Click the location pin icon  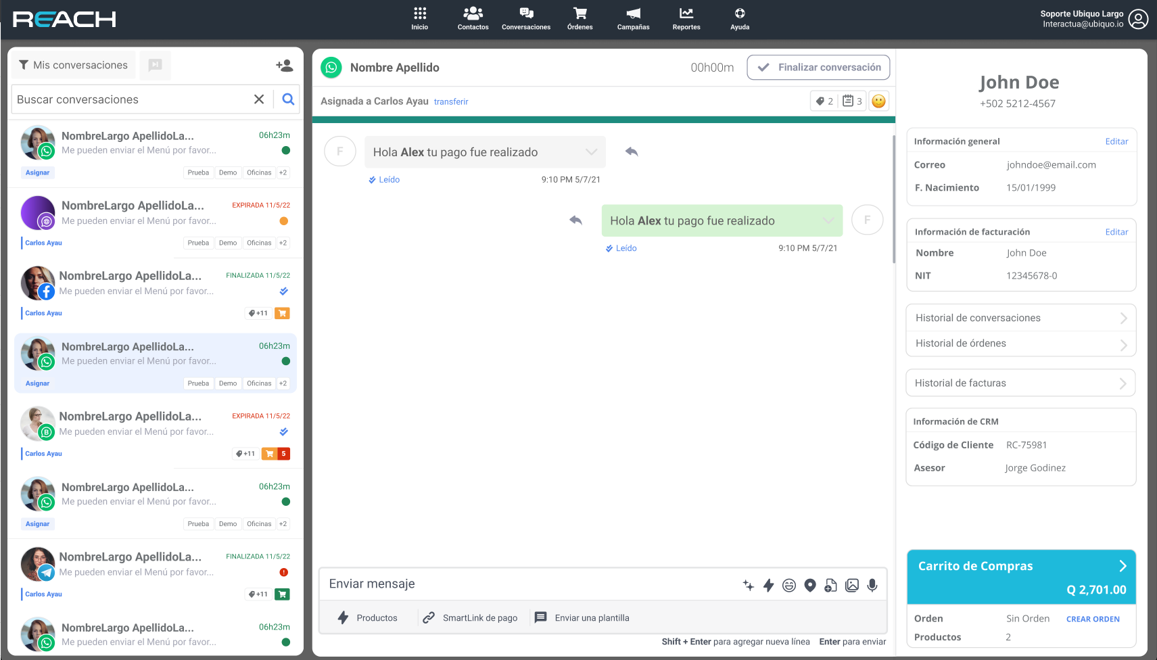[x=810, y=586]
